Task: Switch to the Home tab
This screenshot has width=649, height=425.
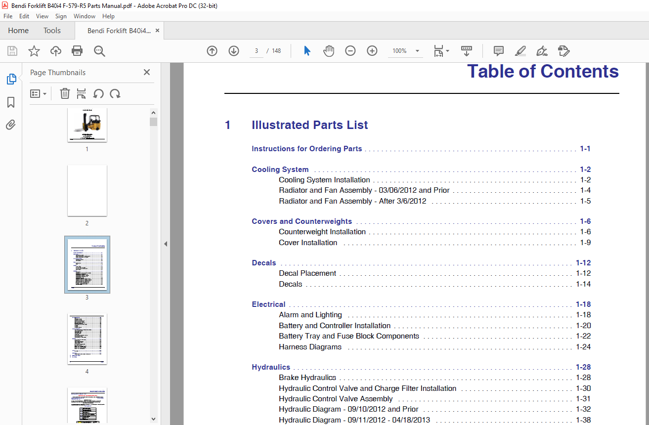Action: coord(18,31)
